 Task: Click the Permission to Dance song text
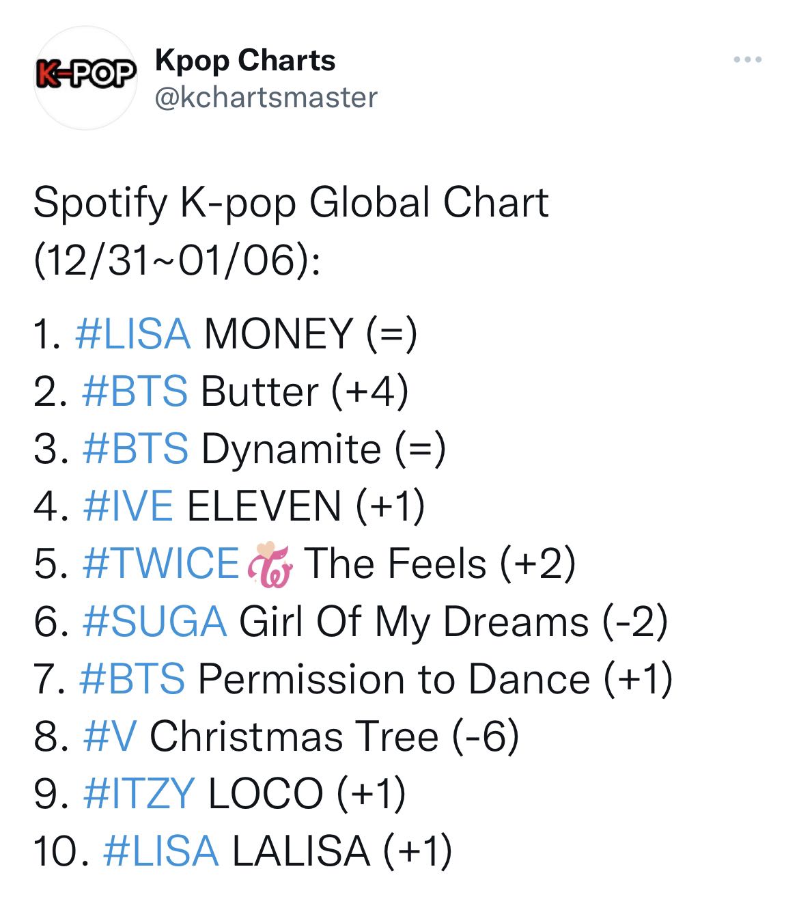point(394,678)
